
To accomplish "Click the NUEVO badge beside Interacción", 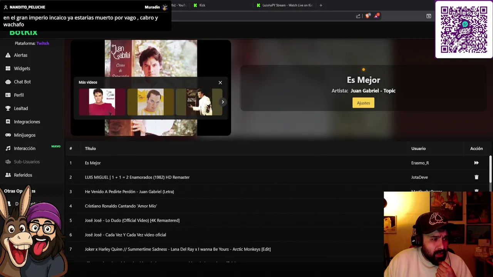I will point(56,147).
